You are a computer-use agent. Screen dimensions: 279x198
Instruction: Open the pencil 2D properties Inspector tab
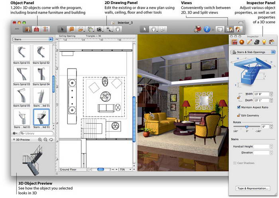click(249, 42)
